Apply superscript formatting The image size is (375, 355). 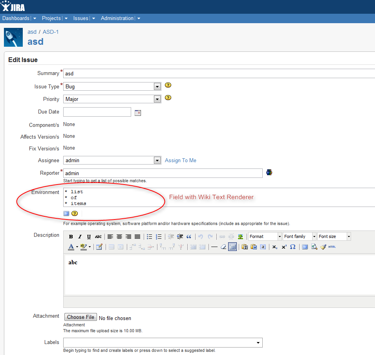[x=284, y=247]
